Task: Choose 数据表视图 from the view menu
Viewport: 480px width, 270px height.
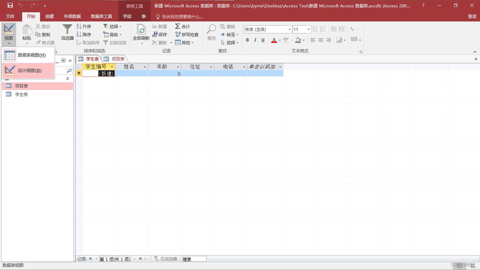Action: pyautogui.click(x=28, y=55)
